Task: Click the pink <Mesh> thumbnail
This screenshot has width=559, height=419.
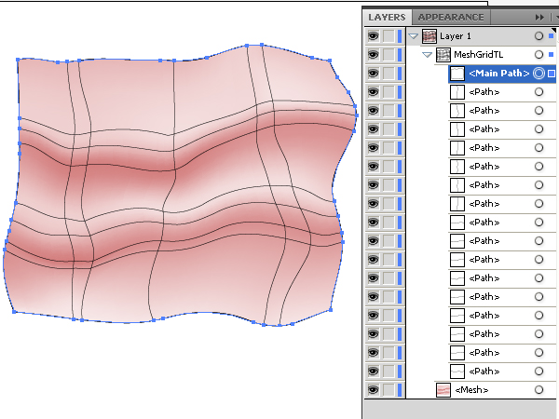Action: 443,390
